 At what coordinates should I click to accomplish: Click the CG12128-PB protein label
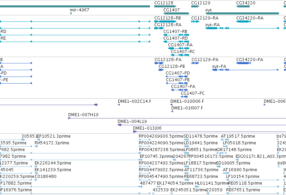[x=172, y=66]
